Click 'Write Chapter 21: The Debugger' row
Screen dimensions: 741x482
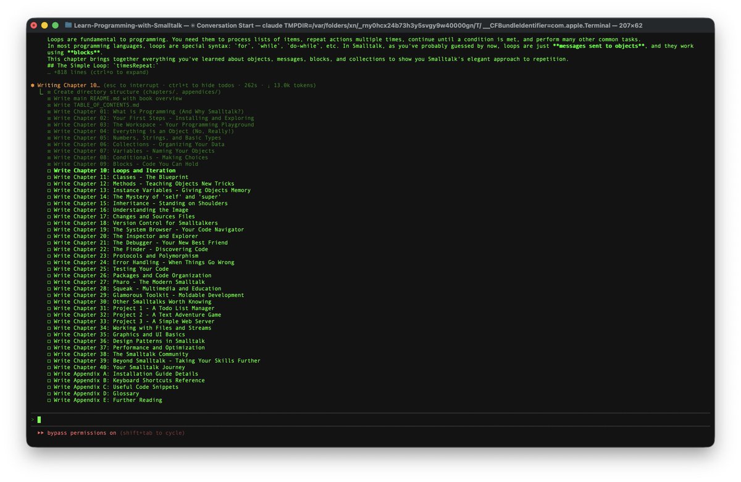click(137, 243)
